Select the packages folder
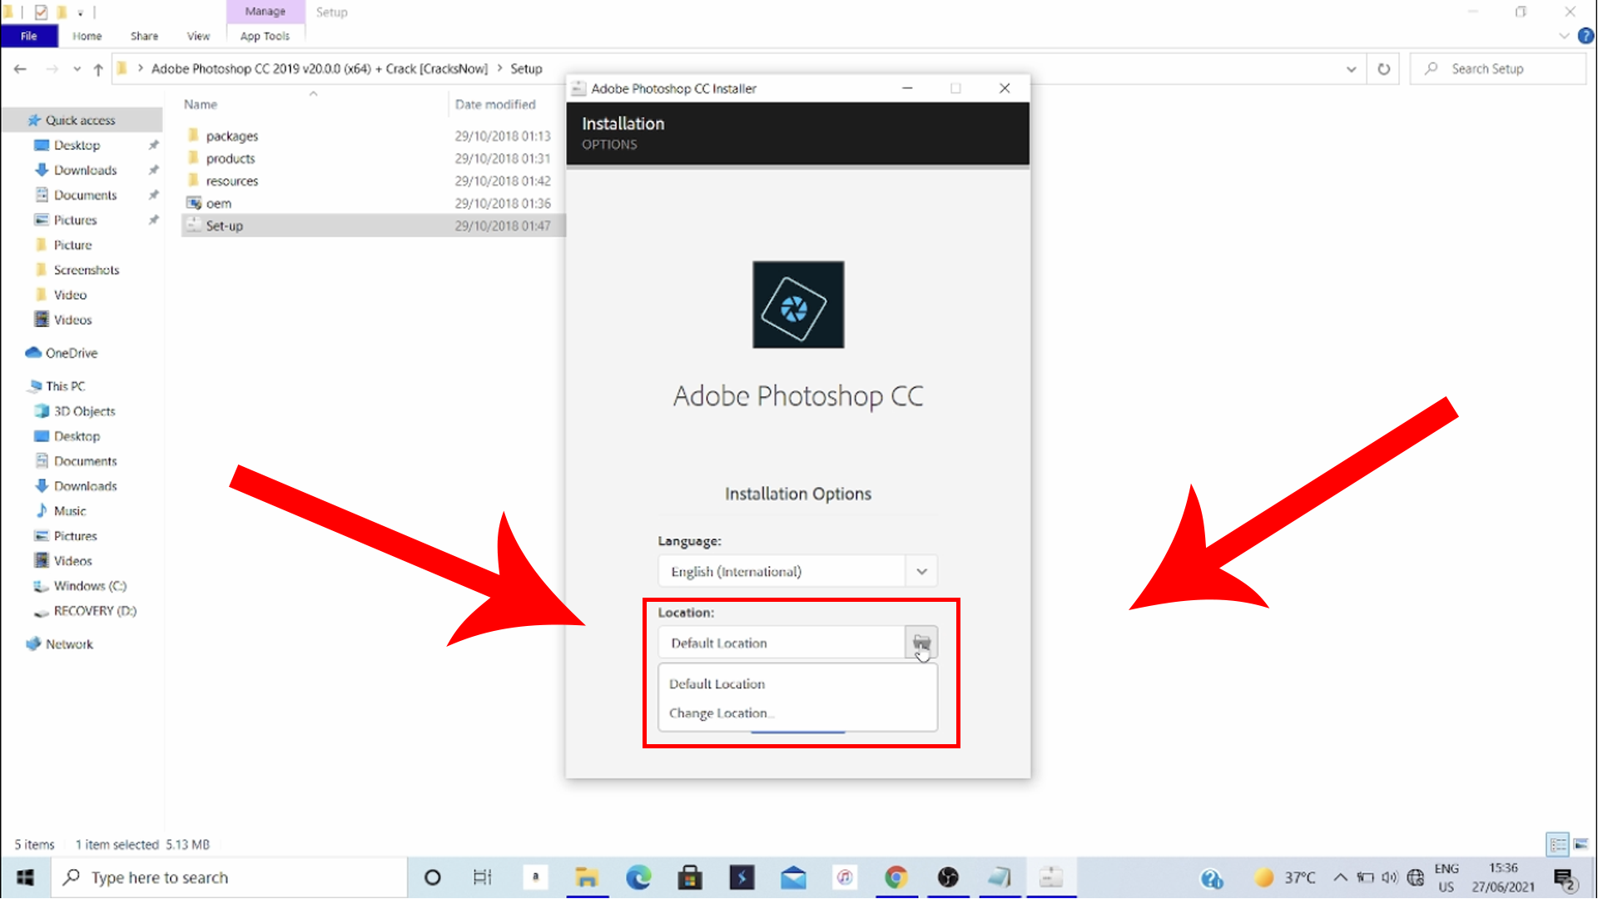This screenshot has height=899, width=1598. coord(231,135)
